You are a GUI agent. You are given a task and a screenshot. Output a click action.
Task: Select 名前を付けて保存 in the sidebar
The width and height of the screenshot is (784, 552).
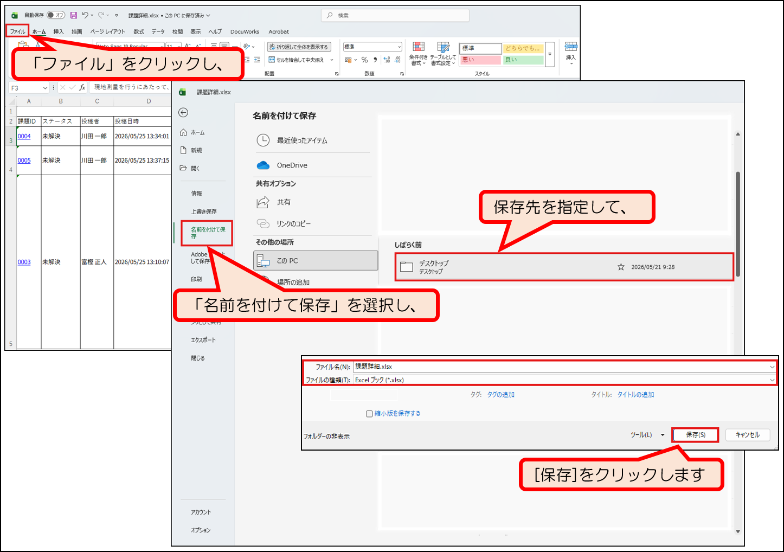tap(207, 233)
